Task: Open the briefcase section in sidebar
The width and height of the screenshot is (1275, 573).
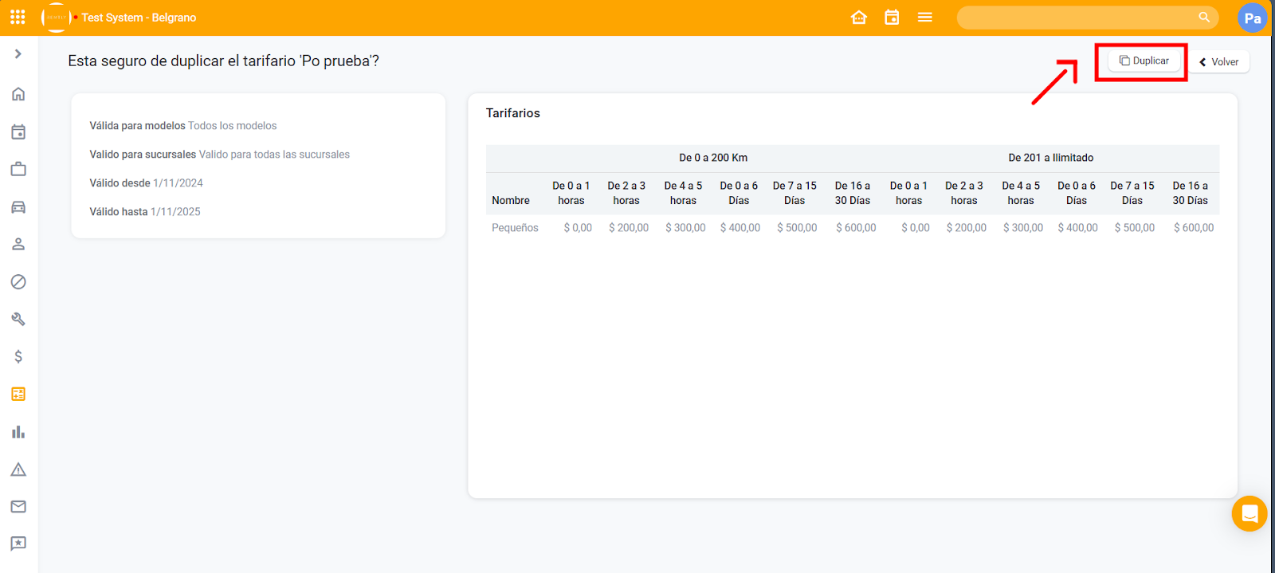Action: pyautogui.click(x=18, y=169)
